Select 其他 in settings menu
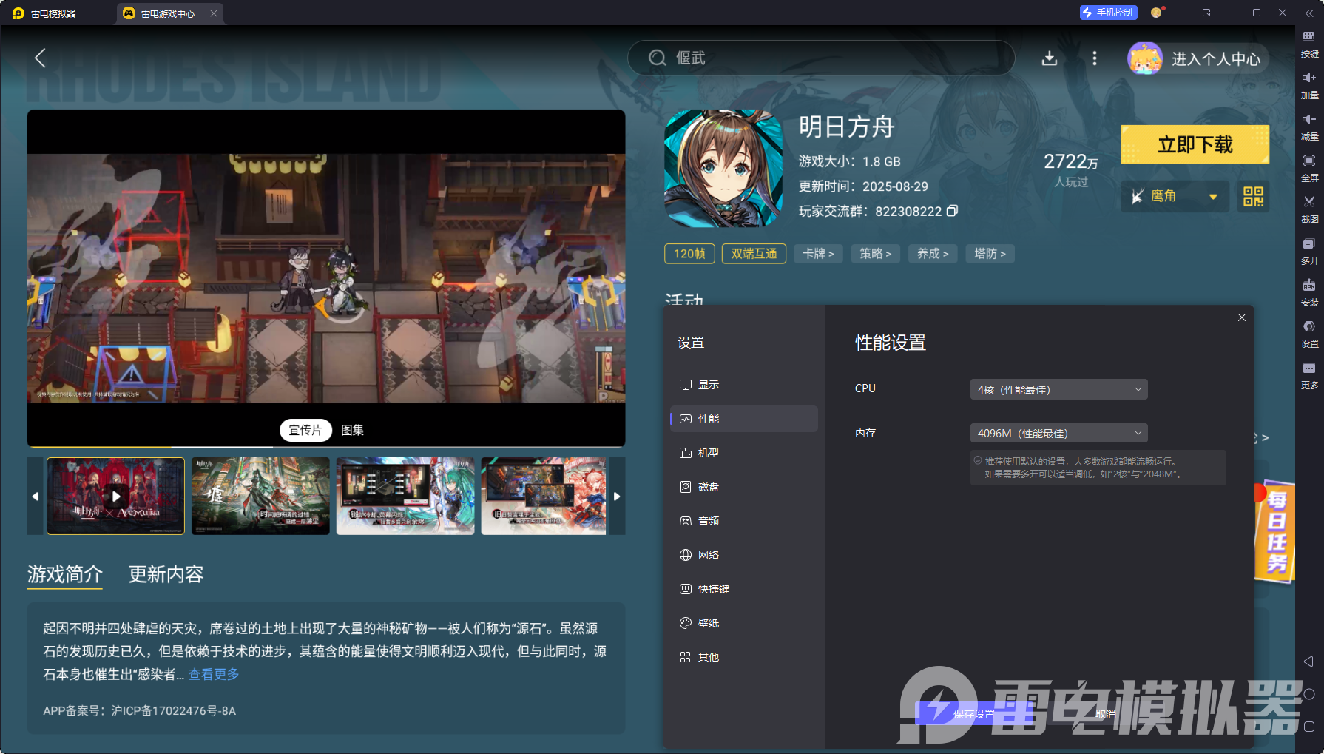 tap(744, 657)
